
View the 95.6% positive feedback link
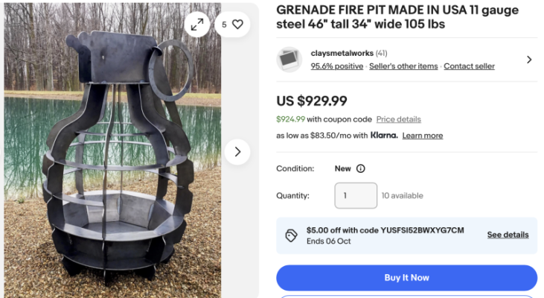click(x=337, y=66)
